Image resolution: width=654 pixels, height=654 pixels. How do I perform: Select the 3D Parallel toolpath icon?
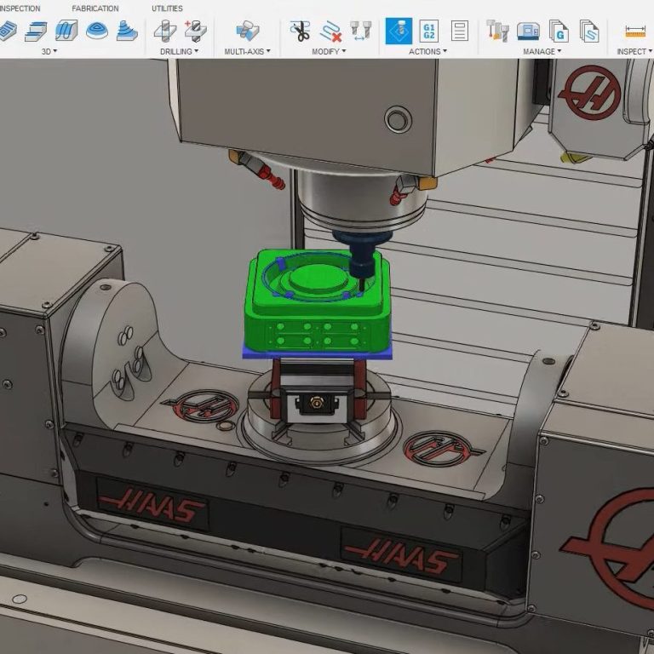(x=66, y=31)
